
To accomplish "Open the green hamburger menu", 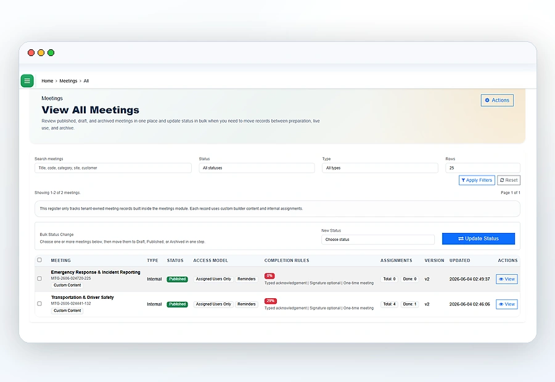I will 27,81.
